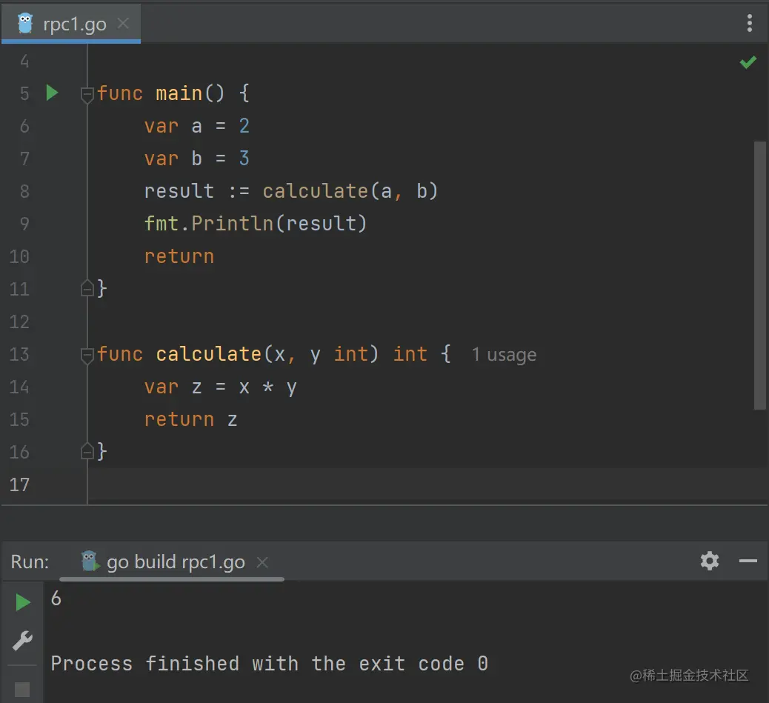Image resolution: width=769 pixels, height=703 pixels.
Task: Rerun the program with the green play button
Action: pos(22,602)
